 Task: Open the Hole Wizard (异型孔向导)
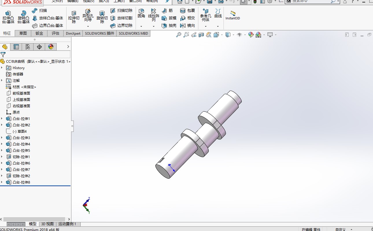click(x=88, y=15)
